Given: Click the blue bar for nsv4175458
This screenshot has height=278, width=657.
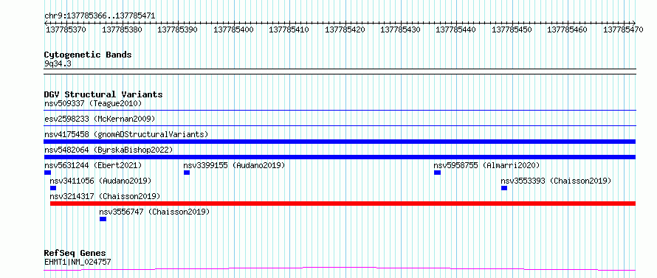Looking at the screenshot, I should pyautogui.click(x=340, y=142).
